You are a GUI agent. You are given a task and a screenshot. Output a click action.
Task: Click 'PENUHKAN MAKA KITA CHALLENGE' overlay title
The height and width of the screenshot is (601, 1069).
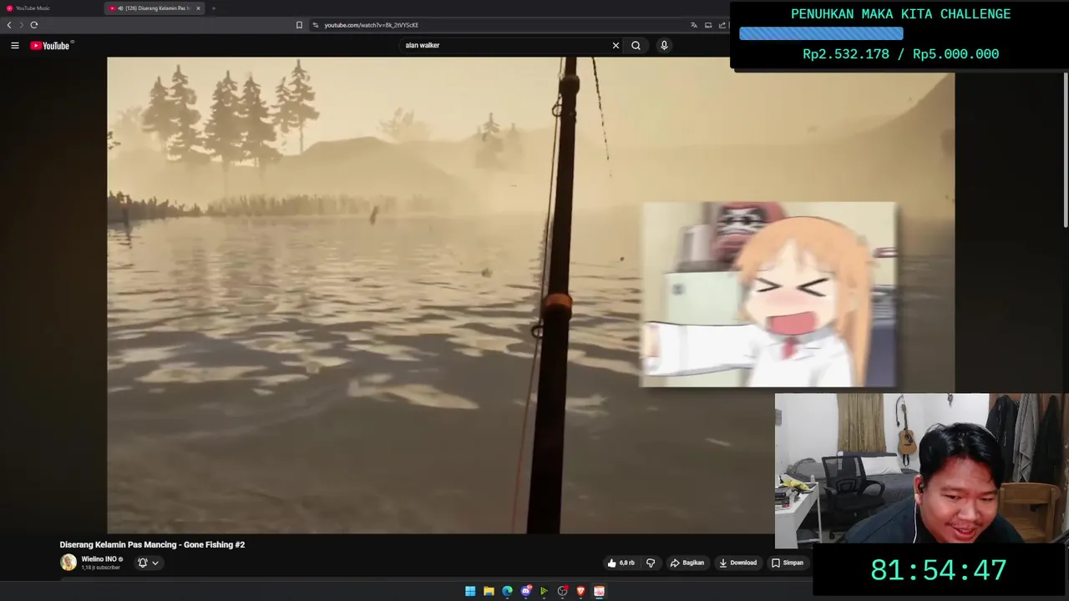click(x=900, y=14)
